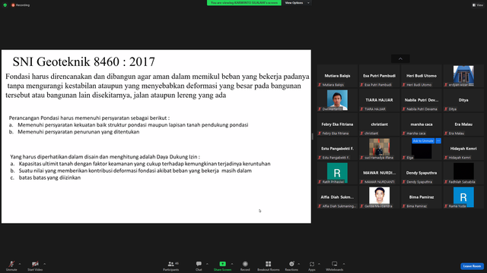Image resolution: width=487 pixels, height=273 pixels.
Task: Select the Febry Eka Fitriana participant tile
Action: (x=337, y=124)
